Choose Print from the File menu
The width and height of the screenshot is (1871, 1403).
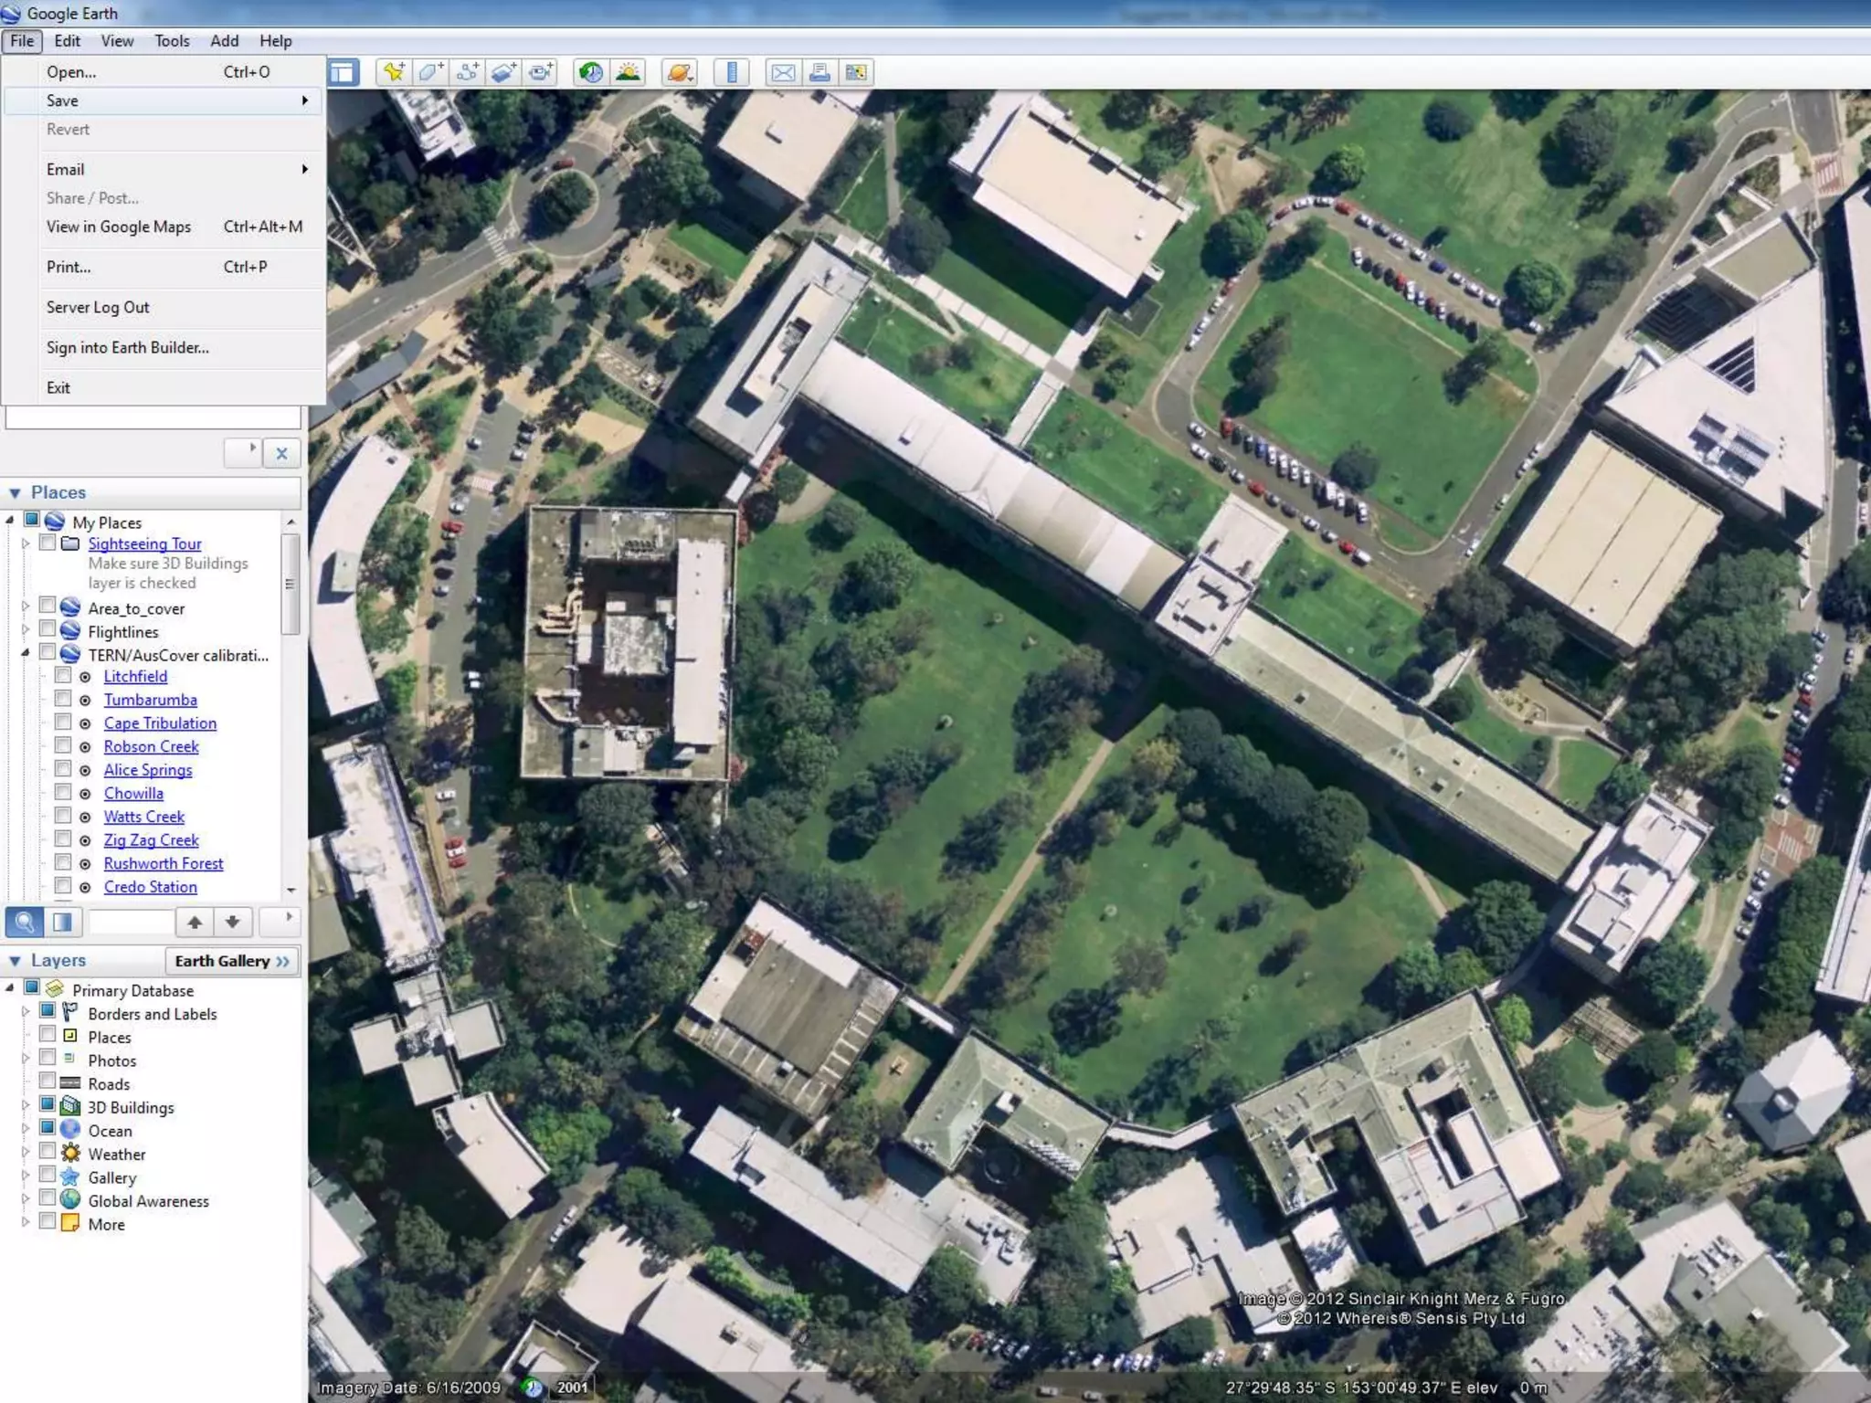69,267
